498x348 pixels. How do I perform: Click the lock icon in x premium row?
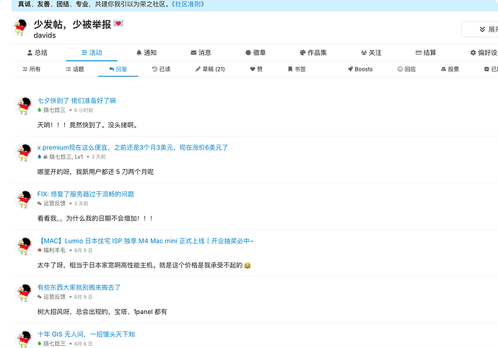coord(45,157)
